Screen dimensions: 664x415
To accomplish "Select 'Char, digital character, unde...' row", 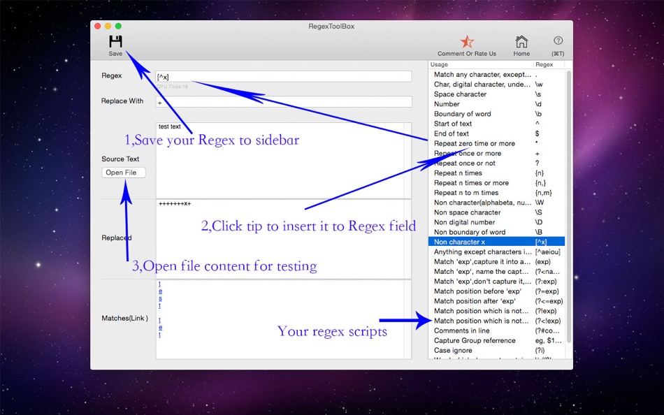I will 496,85.
